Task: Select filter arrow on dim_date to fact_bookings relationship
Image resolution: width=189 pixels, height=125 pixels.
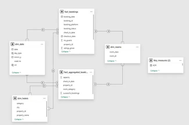Action: click(x=43, y=30)
